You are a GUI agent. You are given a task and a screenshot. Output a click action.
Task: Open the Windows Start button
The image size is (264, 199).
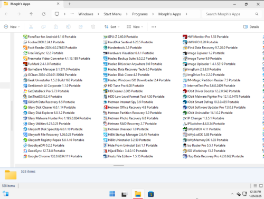click(112, 194)
